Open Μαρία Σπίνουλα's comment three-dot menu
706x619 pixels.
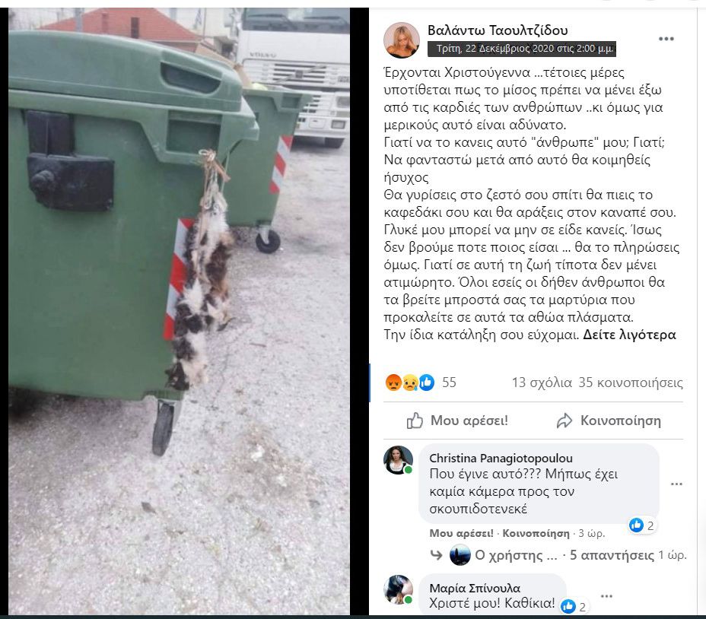tap(606, 596)
